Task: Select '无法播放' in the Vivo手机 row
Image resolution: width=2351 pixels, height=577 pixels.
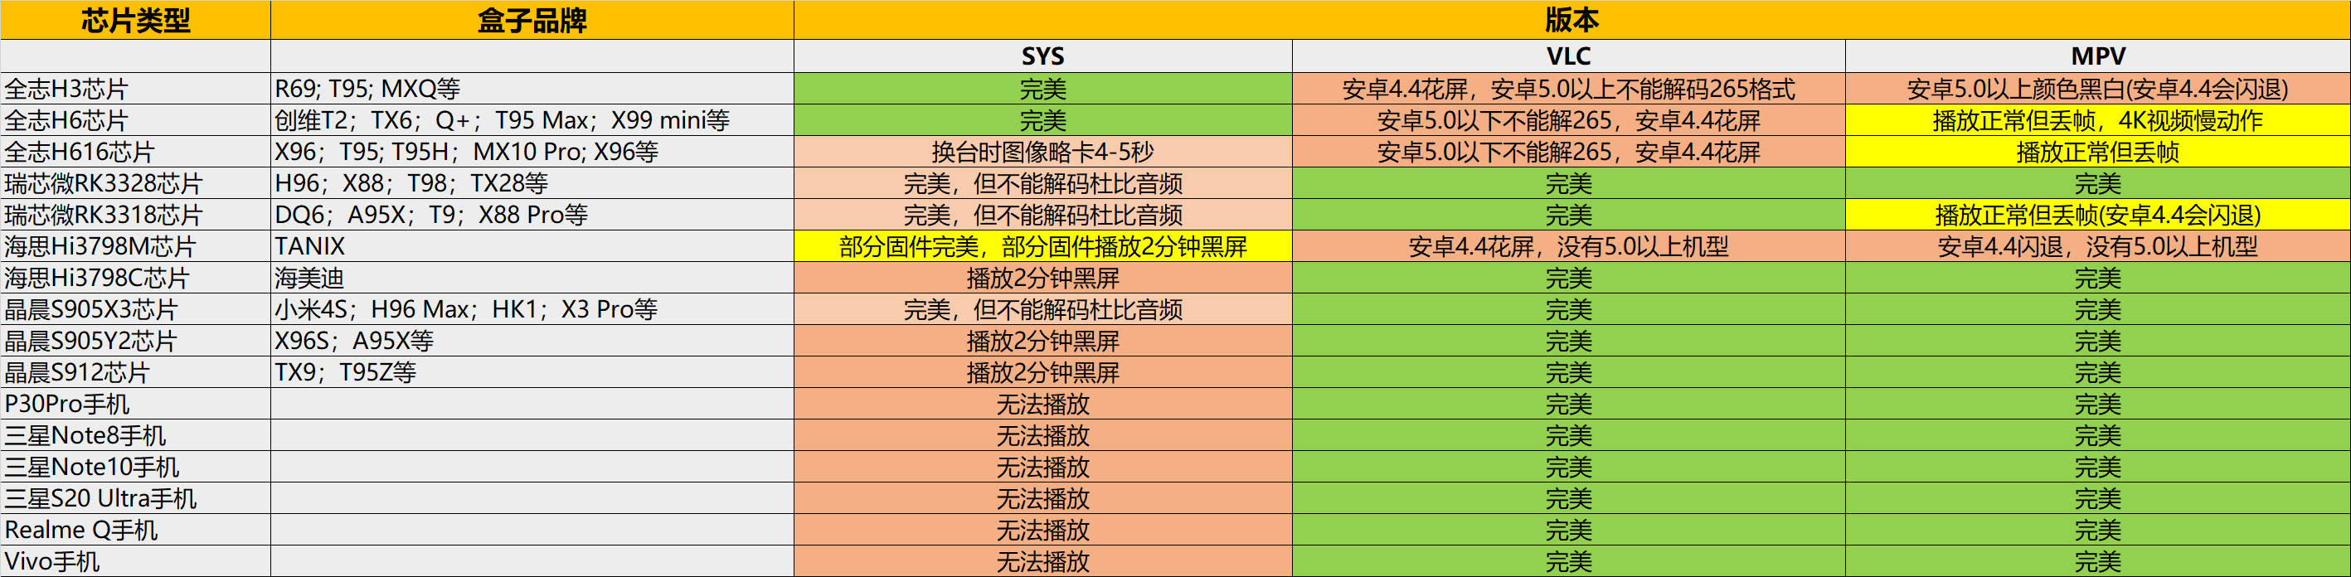Action: [x=1043, y=561]
